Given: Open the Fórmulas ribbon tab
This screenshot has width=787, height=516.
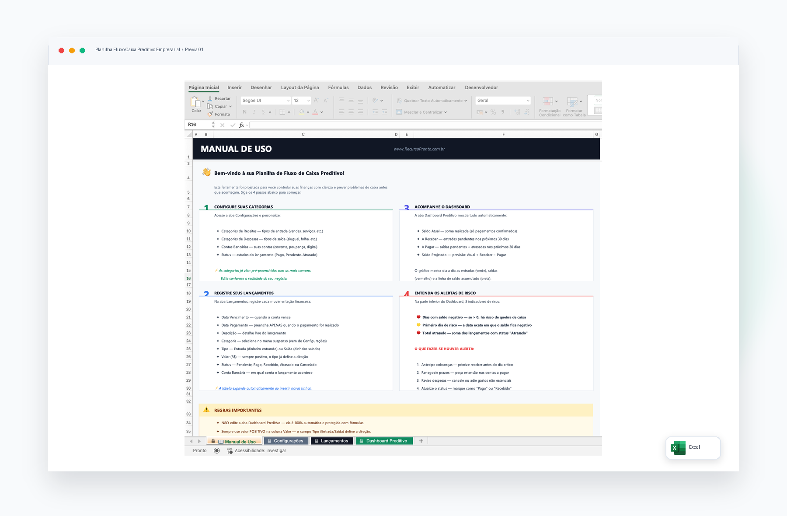Looking at the screenshot, I should pyautogui.click(x=338, y=87).
